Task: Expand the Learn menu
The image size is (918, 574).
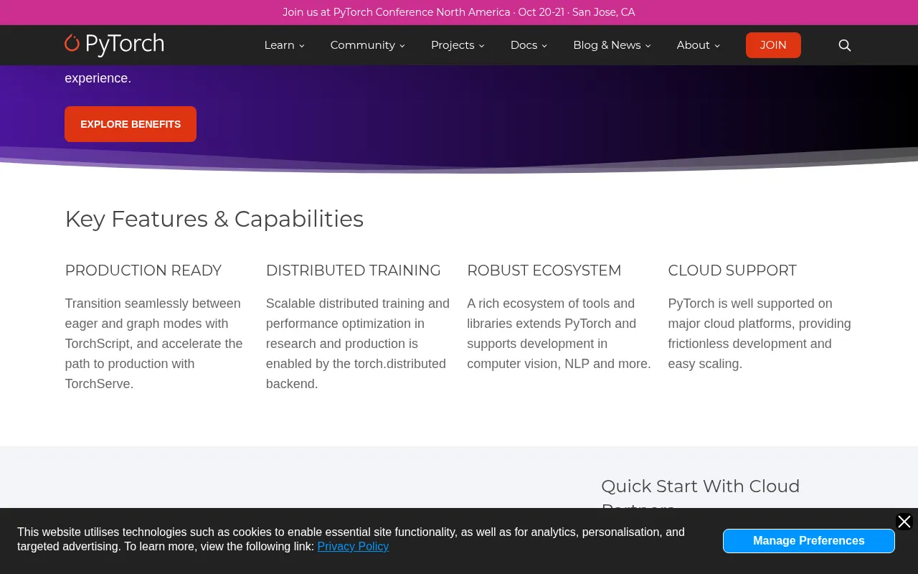Action: point(285,45)
